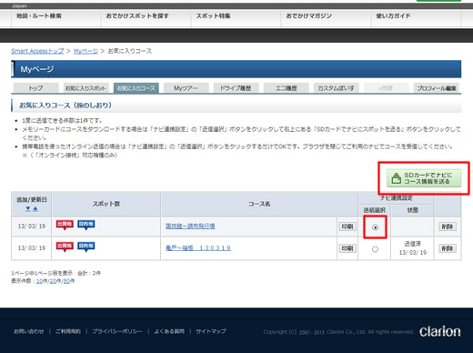
Task: Open the よくある質問 footer link
Action: click(x=169, y=331)
